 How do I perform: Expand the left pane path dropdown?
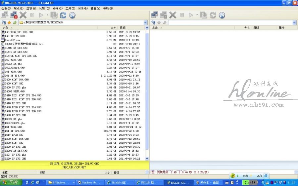(146, 22)
